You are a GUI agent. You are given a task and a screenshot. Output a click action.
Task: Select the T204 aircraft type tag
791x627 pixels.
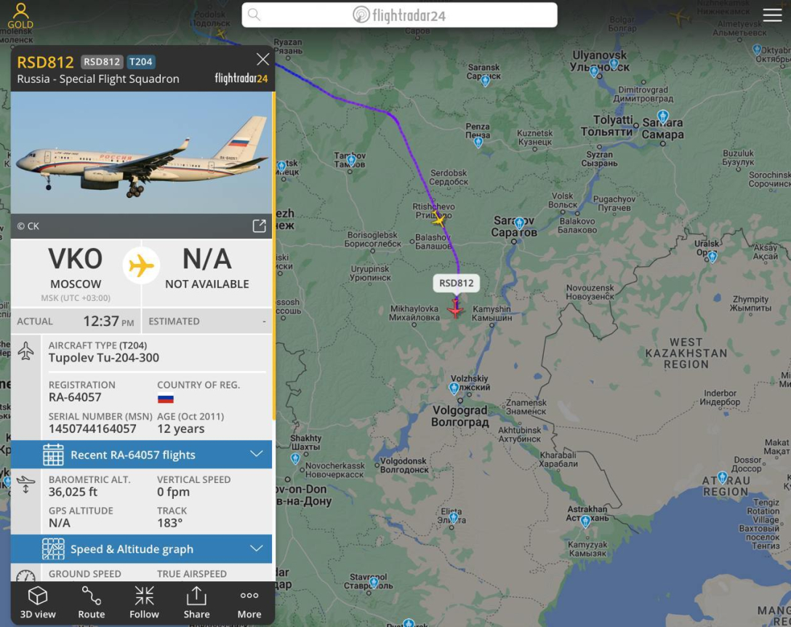pyautogui.click(x=140, y=62)
